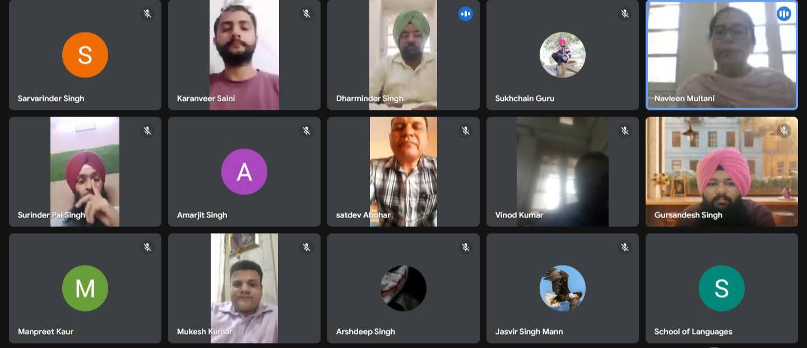
Task: Click muted mic icon on Jasvir Singh Mann tile
Action: coord(625,247)
